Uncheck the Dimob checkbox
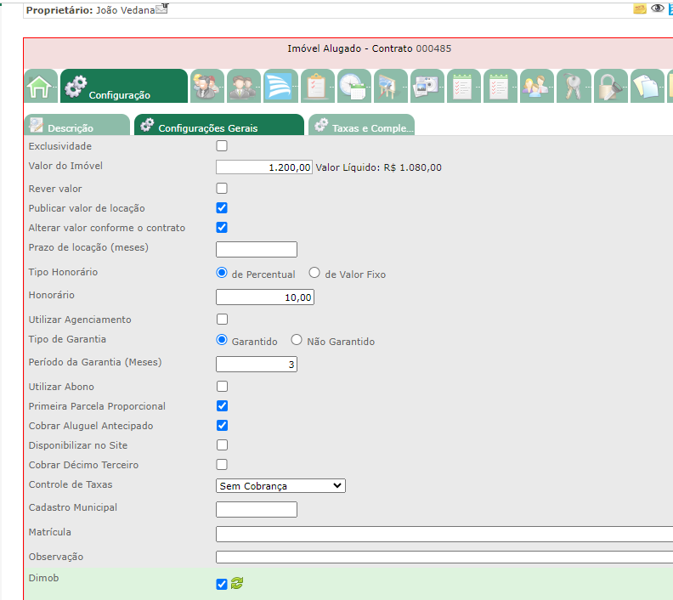The height and width of the screenshot is (600, 673). pos(222,584)
